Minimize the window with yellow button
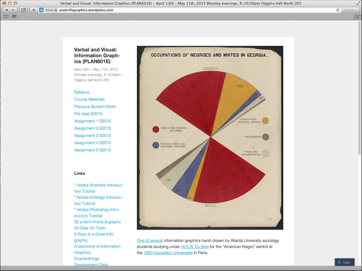This screenshot has width=362, height=271. coord(10,3)
